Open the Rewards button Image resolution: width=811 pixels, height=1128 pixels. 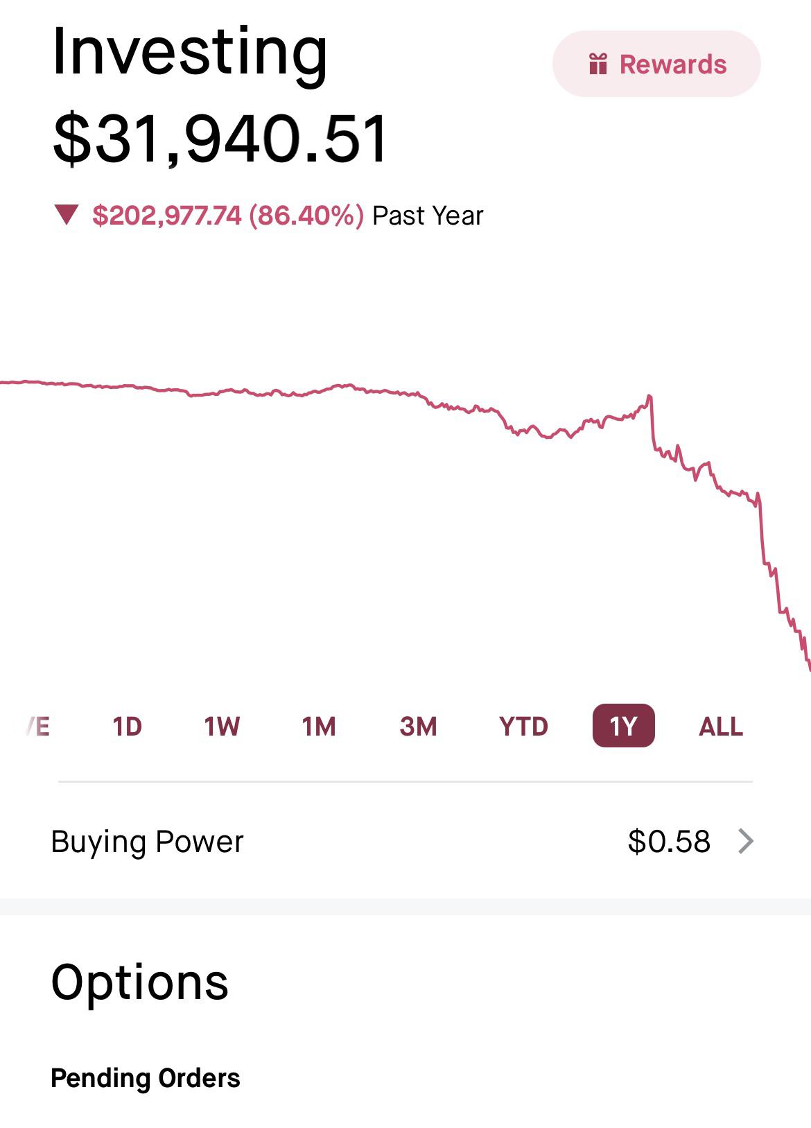pos(656,64)
